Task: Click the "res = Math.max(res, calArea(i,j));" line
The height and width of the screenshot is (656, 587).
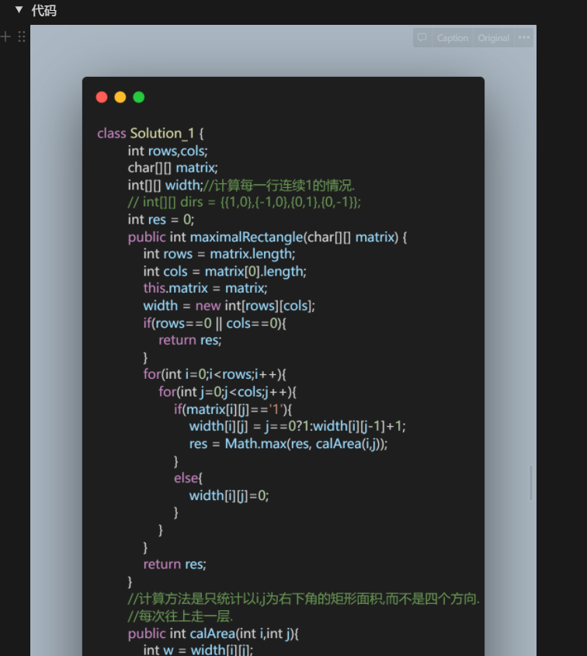Action: [289, 443]
